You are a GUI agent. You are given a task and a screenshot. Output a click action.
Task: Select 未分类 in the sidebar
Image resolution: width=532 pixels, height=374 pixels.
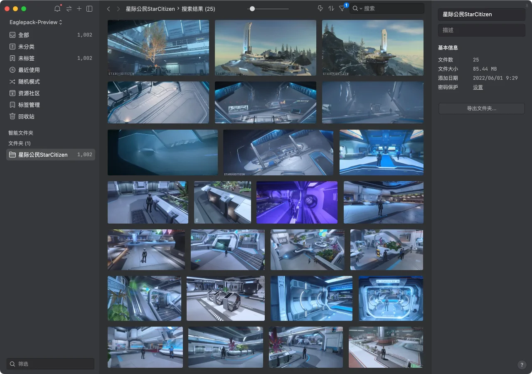pos(51,47)
